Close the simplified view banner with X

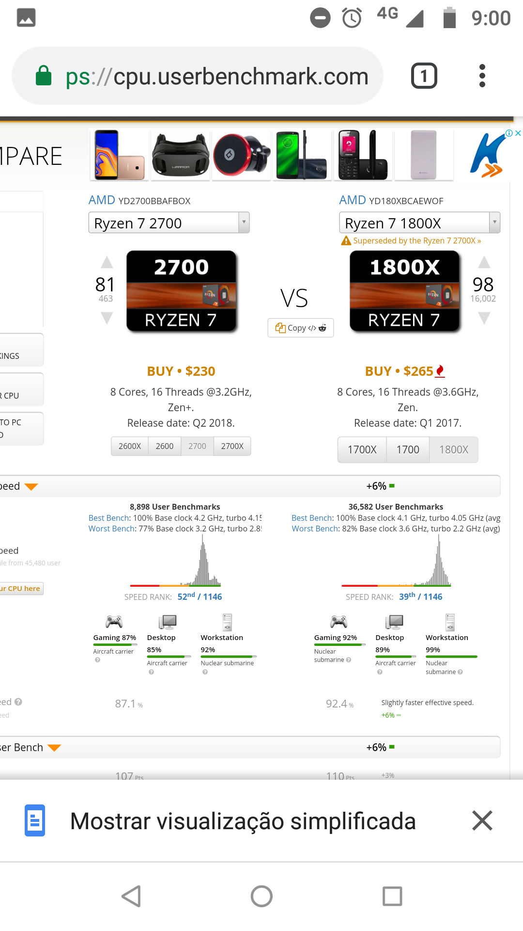click(x=482, y=821)
